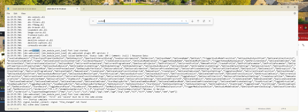Click the Ln 192, Col 29 status entry

tap(13, 109)
